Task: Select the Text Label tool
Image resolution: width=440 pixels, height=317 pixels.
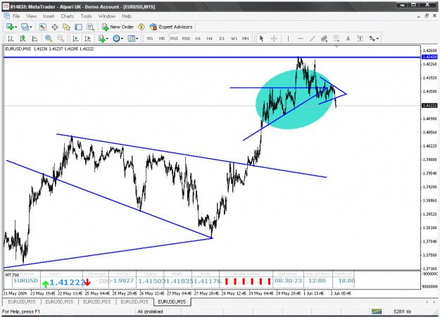Action: pos(360,39)
